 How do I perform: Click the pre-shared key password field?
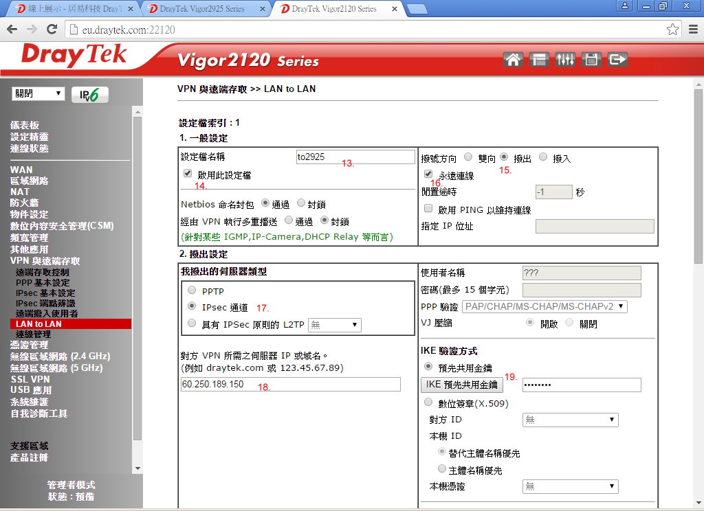click(582, 385)
